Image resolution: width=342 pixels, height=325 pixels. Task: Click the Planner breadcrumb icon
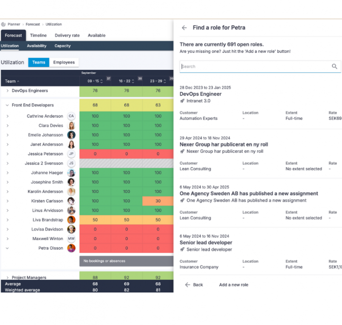[3, 24]
